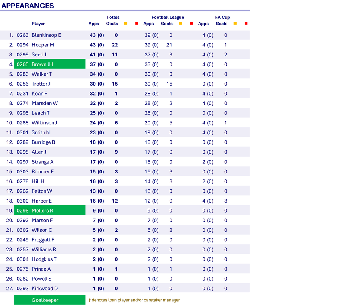Select goalkeeper row Brown JH
This screenshot has width=361, height=305.
point(50,64)
